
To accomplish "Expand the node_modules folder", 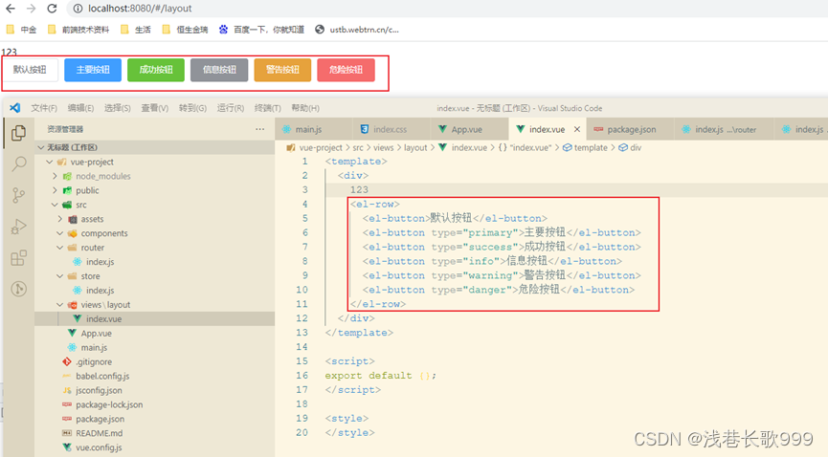I will click(x=154, y=176).
